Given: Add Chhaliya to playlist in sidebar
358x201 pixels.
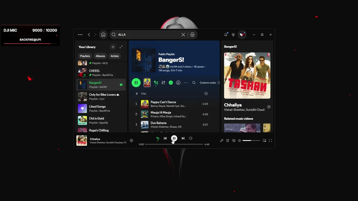Looking at the screenshot, I should click(269, 107).
